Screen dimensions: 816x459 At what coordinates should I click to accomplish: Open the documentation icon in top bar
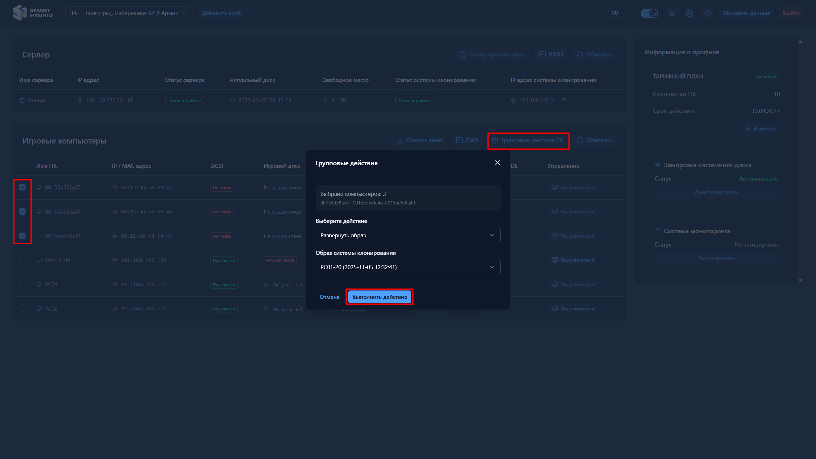coord(672,13)
